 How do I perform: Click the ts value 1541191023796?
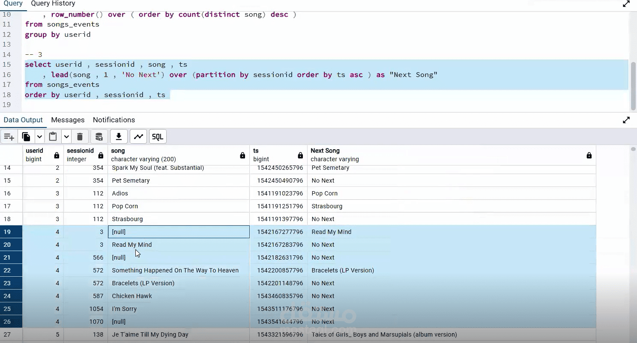(x=278, y=193)
